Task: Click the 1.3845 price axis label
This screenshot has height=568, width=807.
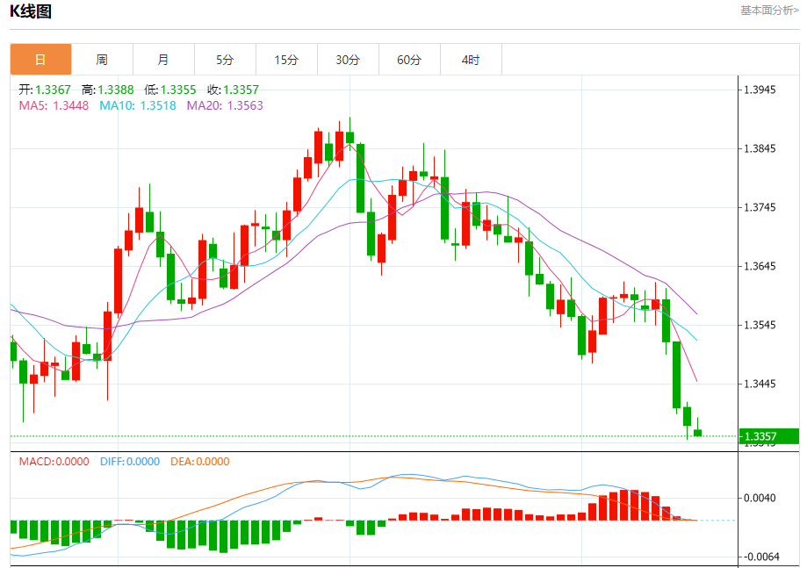Action: 760,148
